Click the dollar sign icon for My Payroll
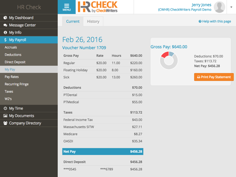 click(6, 40)
